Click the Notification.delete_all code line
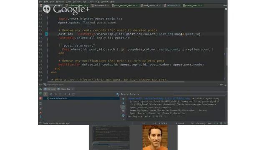 131,65
